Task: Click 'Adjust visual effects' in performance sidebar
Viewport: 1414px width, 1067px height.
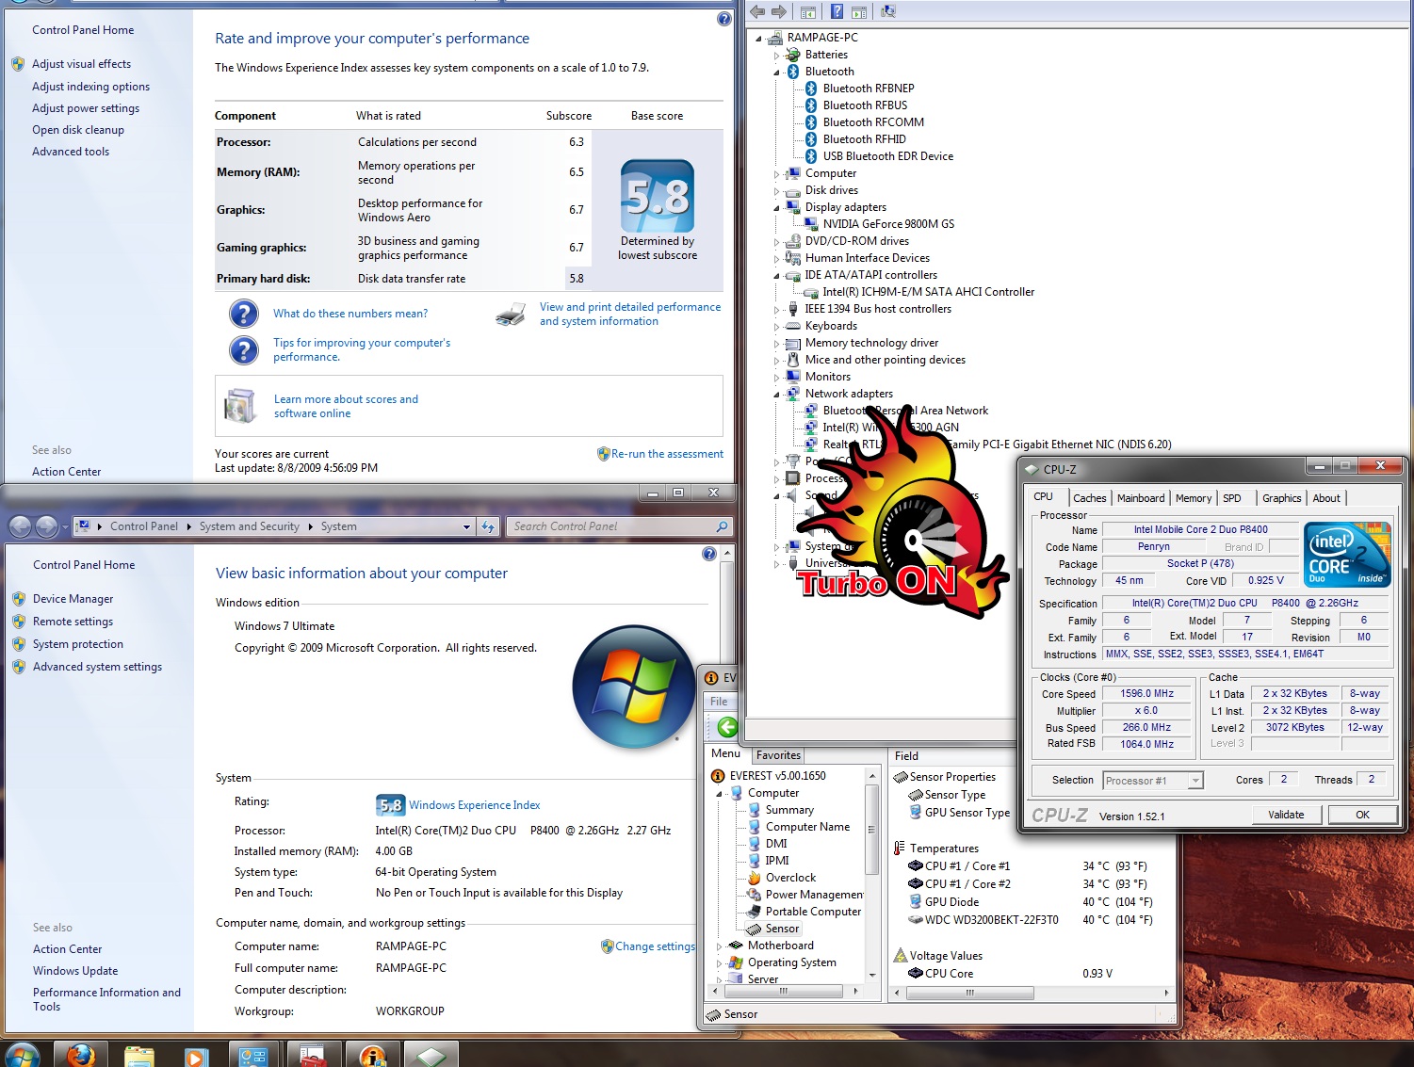Action: [81, 64]
